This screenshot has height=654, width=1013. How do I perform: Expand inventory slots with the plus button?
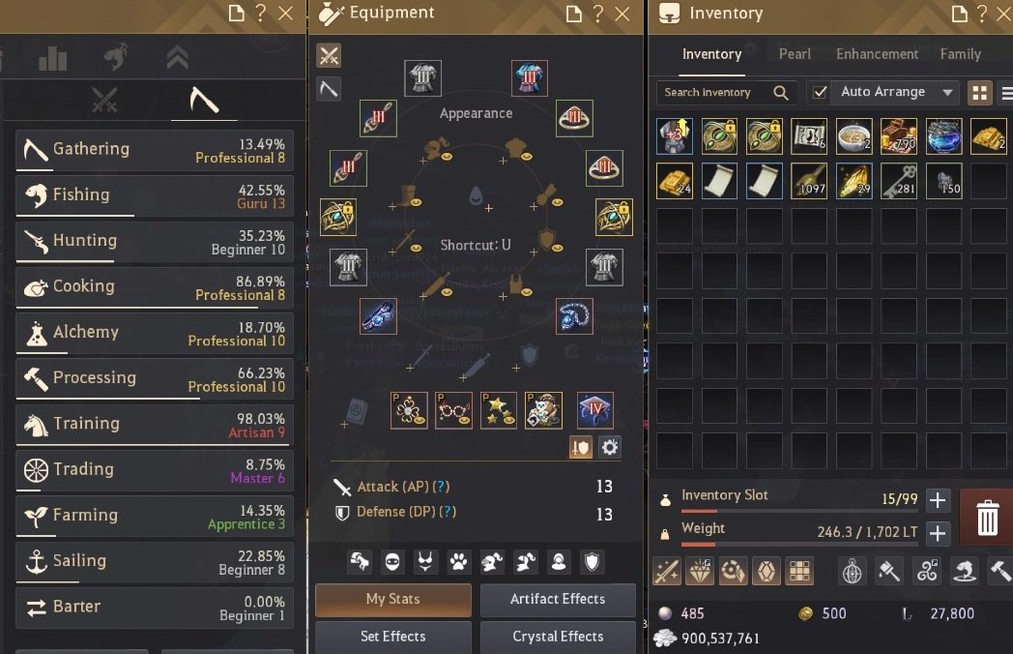[x=938, y=500]
